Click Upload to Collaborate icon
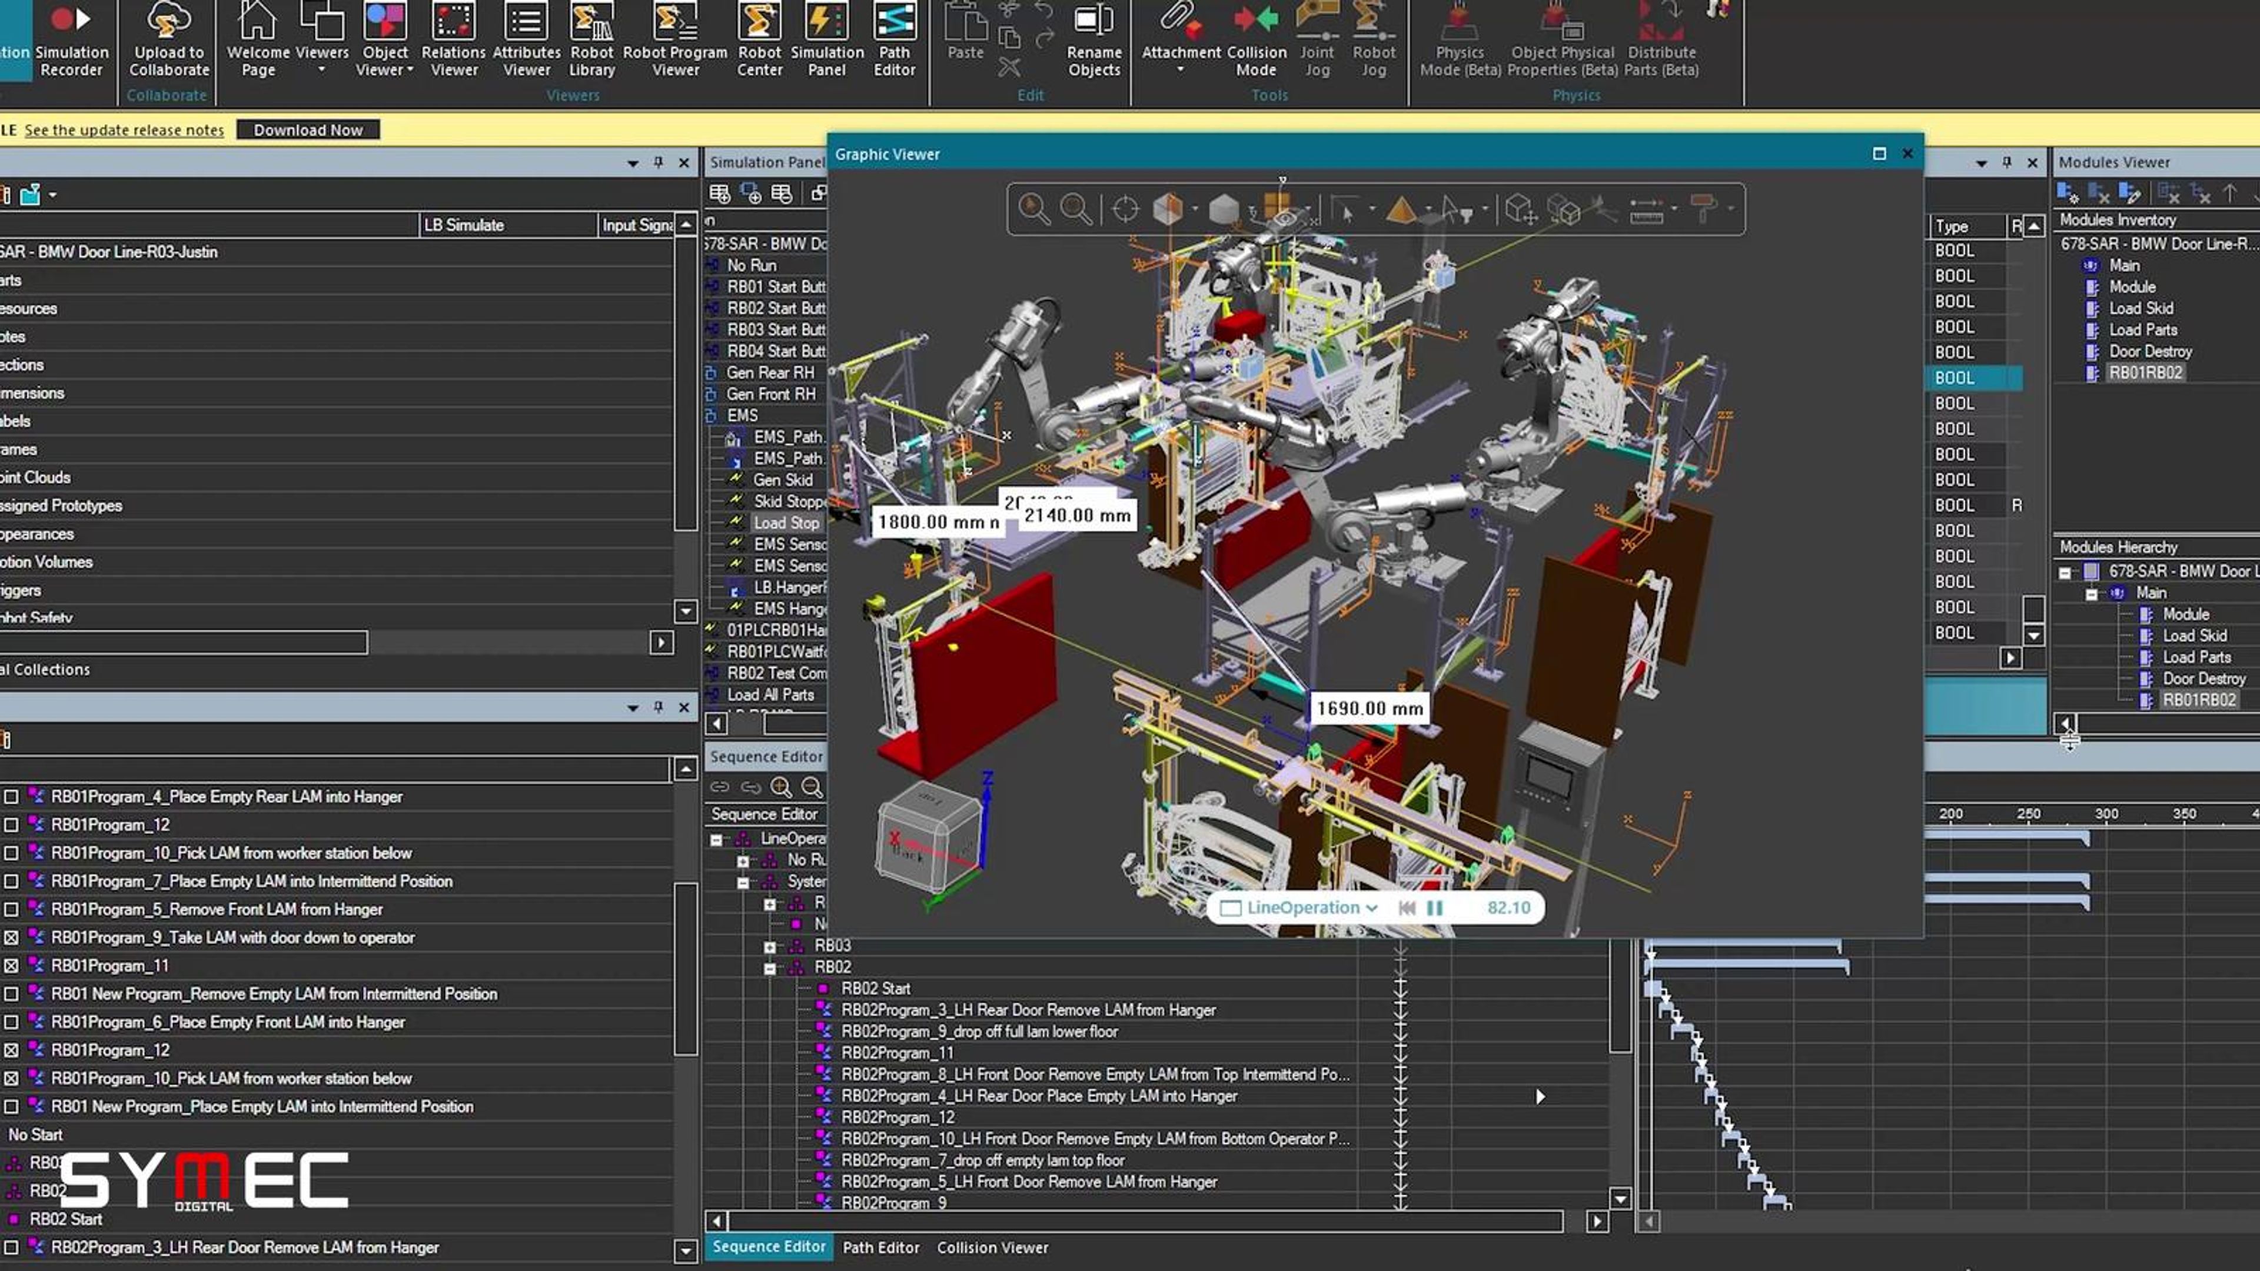 [169, 39]
